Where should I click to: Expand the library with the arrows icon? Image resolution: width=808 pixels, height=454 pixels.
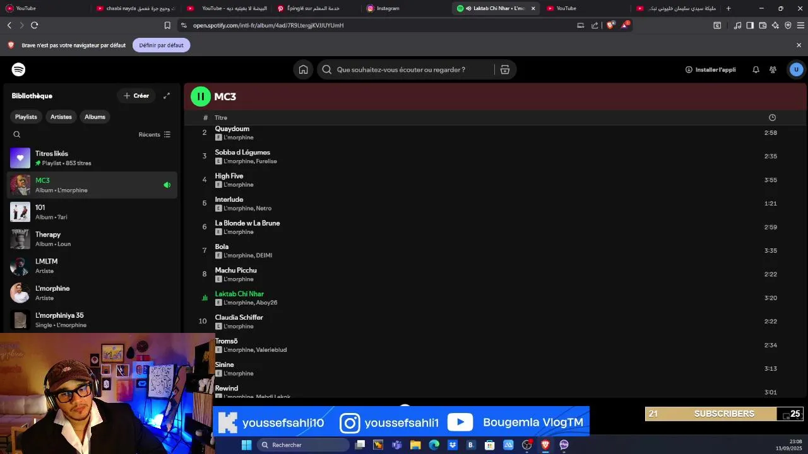[x=167, y=96]
